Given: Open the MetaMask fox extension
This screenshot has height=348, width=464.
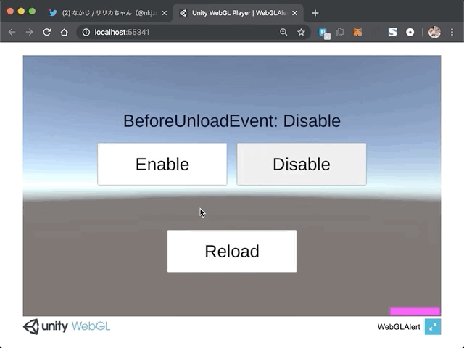Looking at the screenshot, I should click(x=357, y=32).
